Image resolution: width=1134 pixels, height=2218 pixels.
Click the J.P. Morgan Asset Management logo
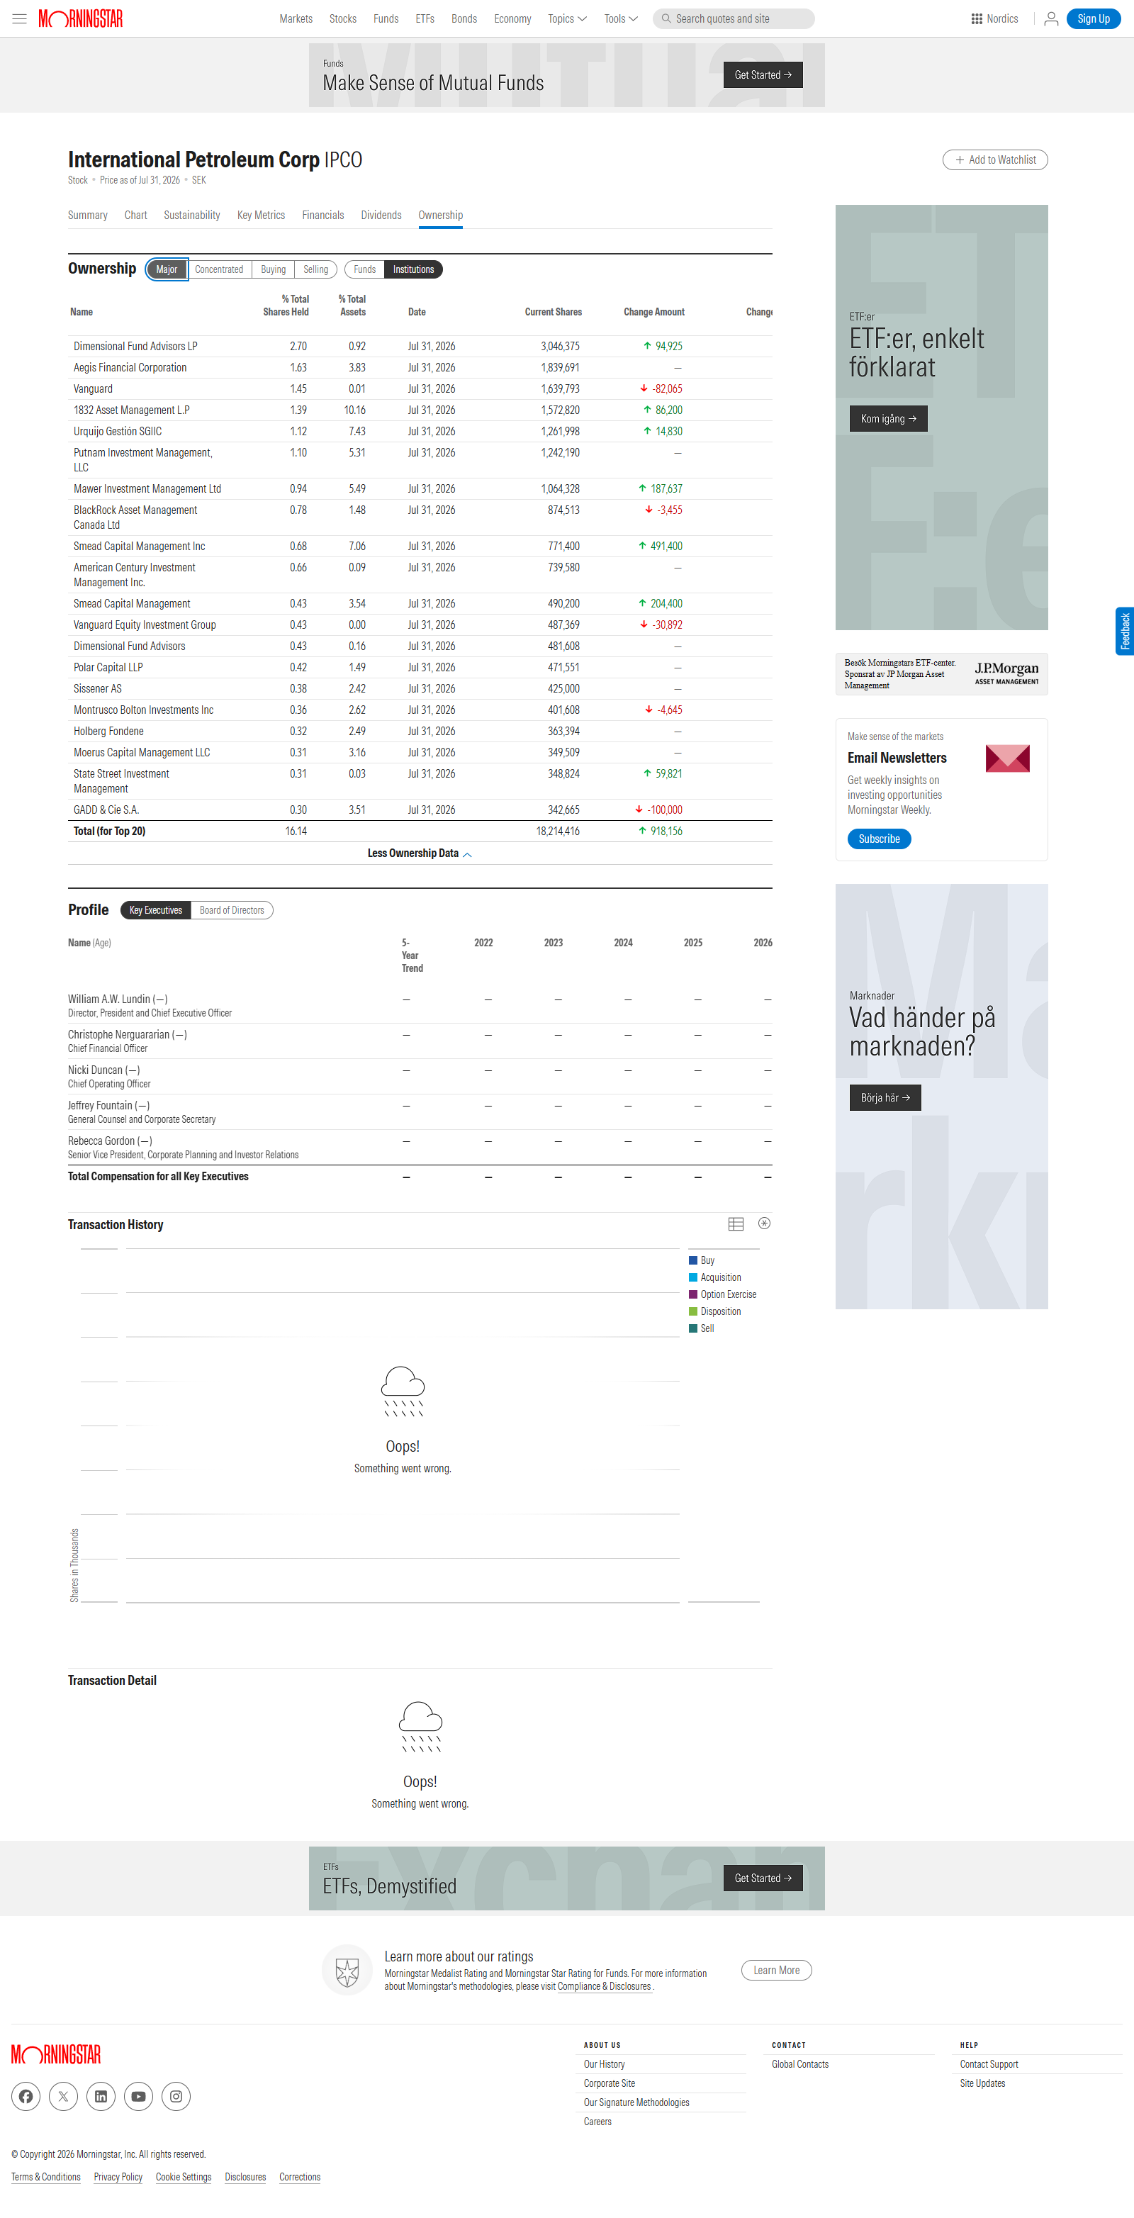(x=1006, y=673)
